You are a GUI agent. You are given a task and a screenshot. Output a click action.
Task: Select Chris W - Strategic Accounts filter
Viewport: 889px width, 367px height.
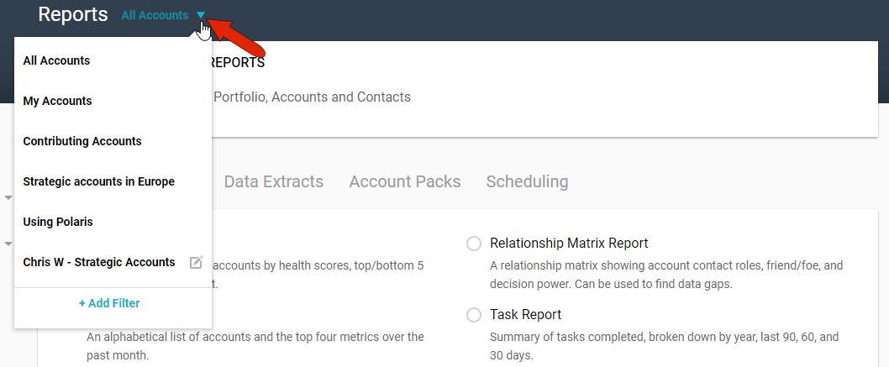coord(99,262)
